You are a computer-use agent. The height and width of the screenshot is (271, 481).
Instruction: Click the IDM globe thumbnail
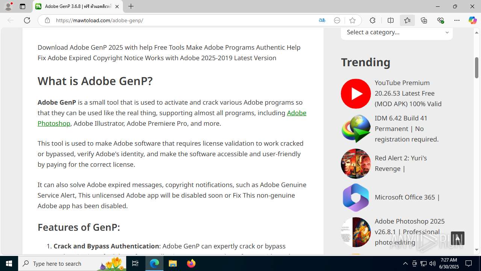[x=356, y=129]
